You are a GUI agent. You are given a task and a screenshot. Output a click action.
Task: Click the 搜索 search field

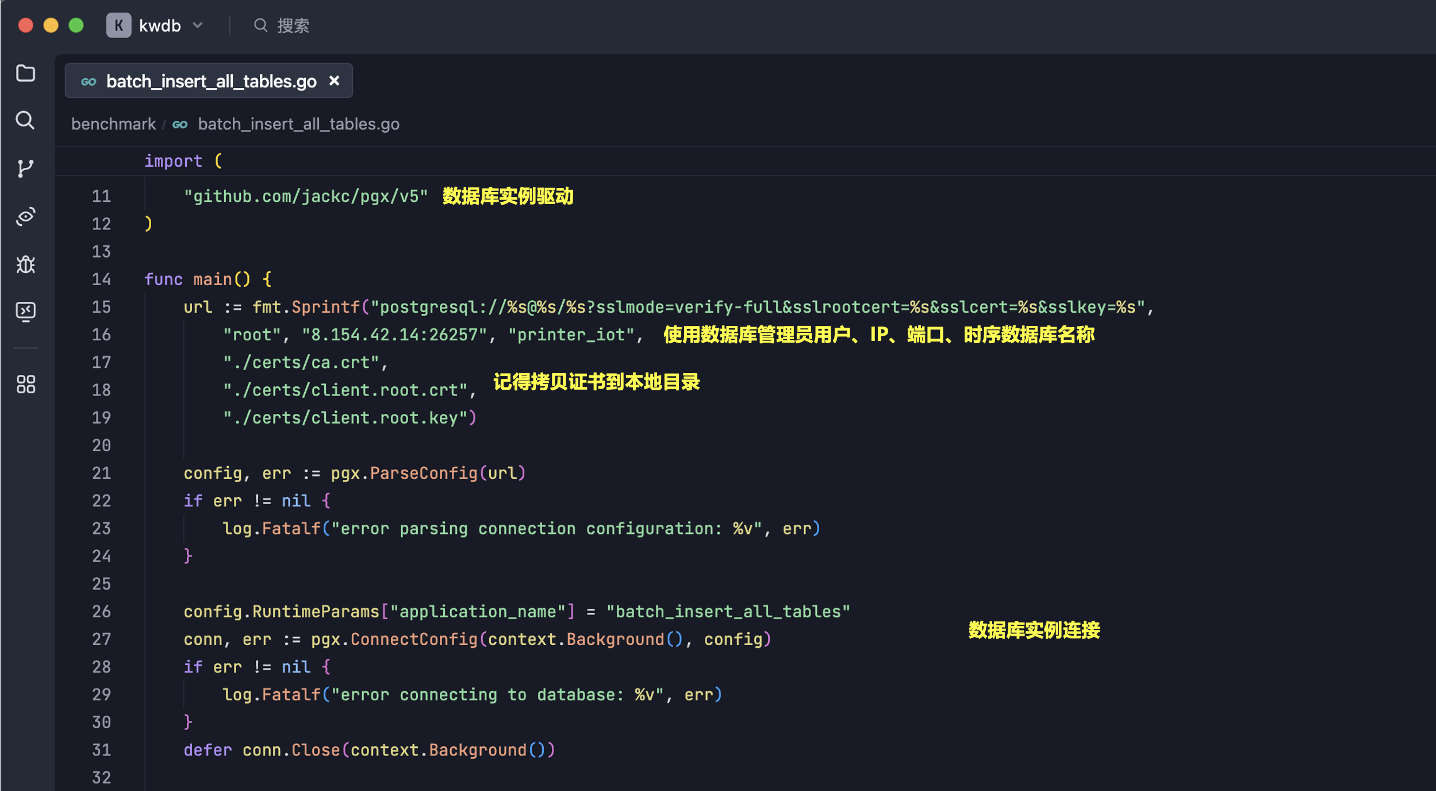293,25
